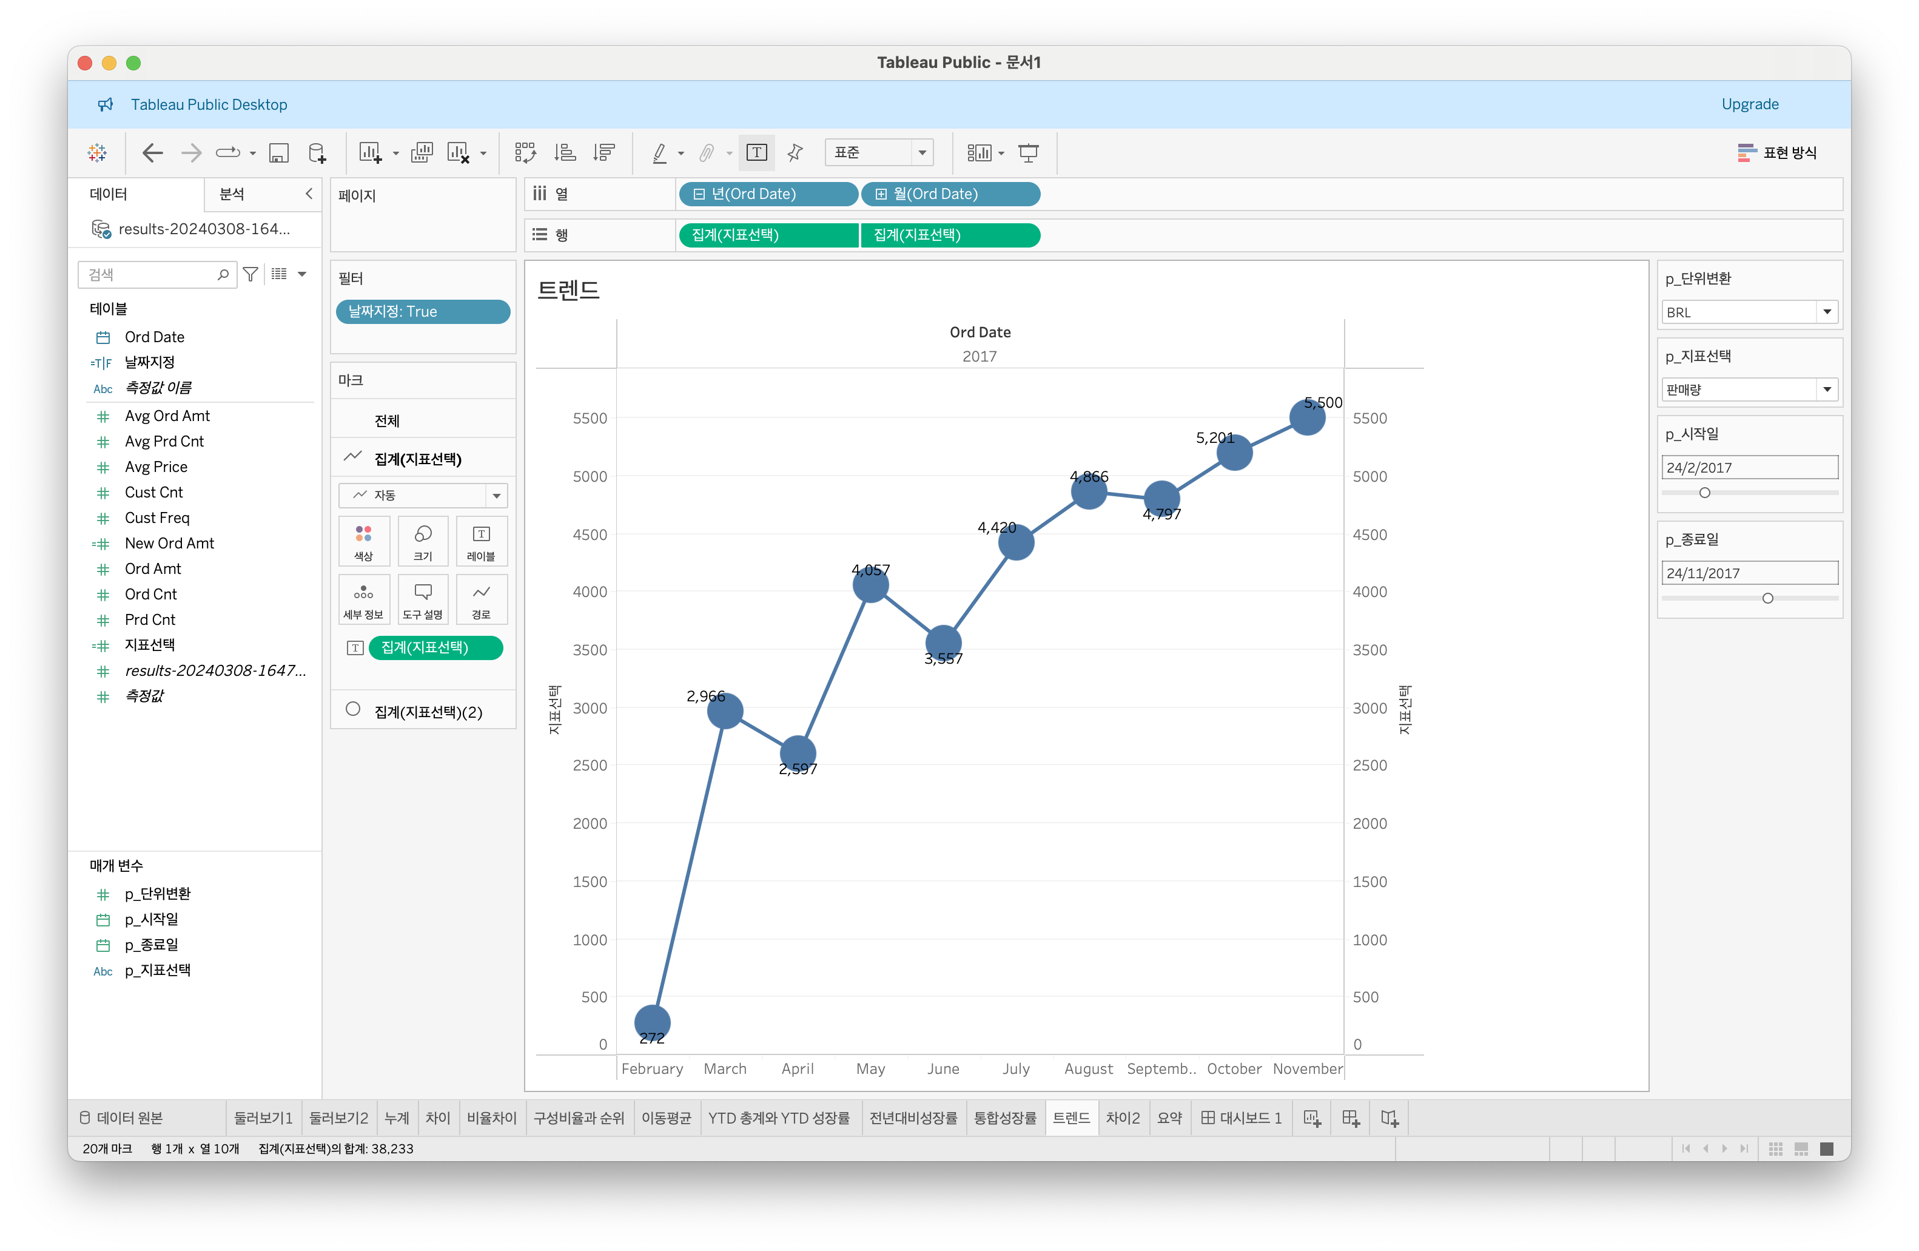Click the Swap rows and columns icon

525,152
